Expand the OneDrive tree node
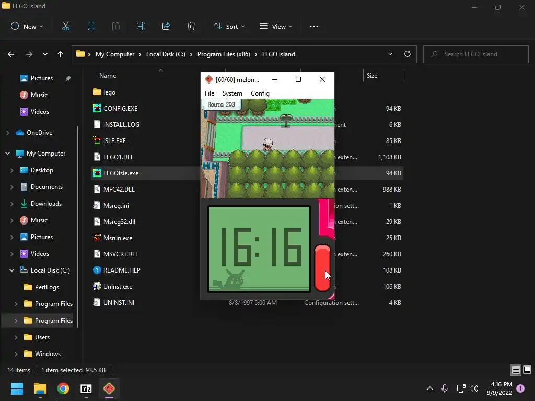 [7, 132]
